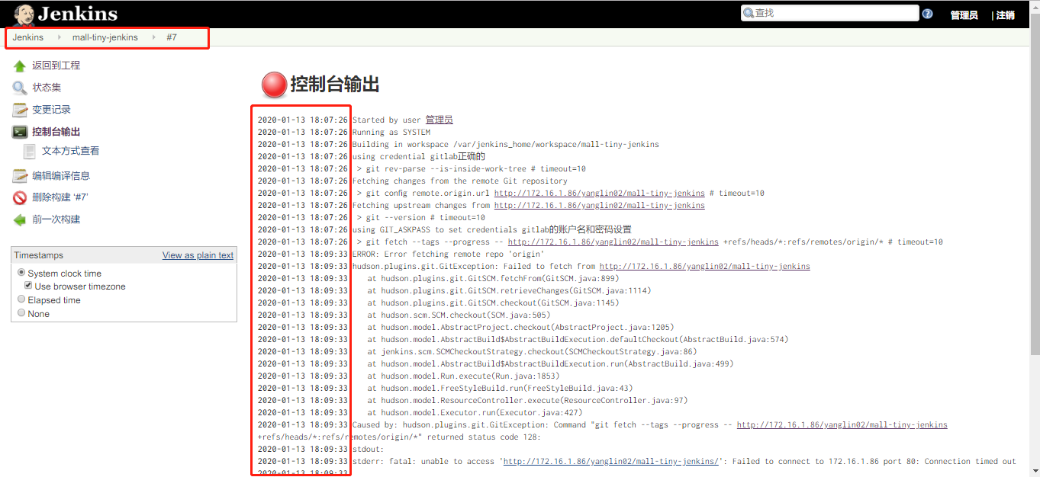
Task: Click the Running as SYSTEM log line
Action: click(x=391, y=132)
